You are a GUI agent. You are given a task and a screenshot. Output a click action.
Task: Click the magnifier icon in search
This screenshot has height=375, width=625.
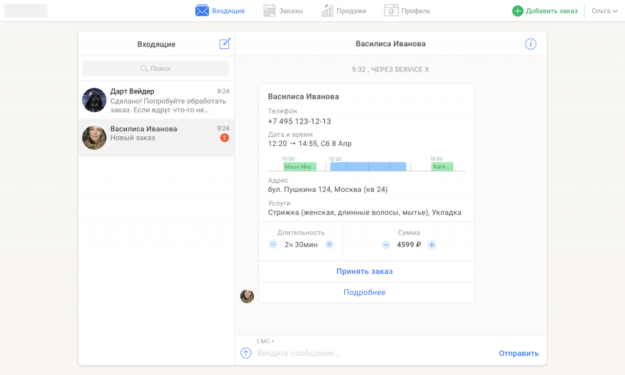pos(144,68)
